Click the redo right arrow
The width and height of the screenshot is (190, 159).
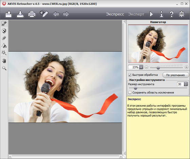pyautogui.click(x=66, y=14)
